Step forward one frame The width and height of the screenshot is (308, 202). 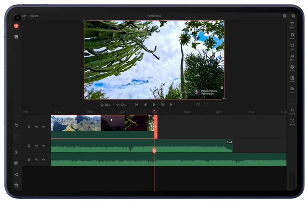(163, 105)
